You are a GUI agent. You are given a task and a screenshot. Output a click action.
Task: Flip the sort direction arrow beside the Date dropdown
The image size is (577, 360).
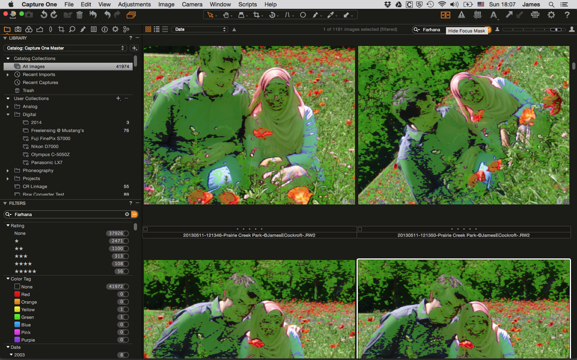point(234,29)
